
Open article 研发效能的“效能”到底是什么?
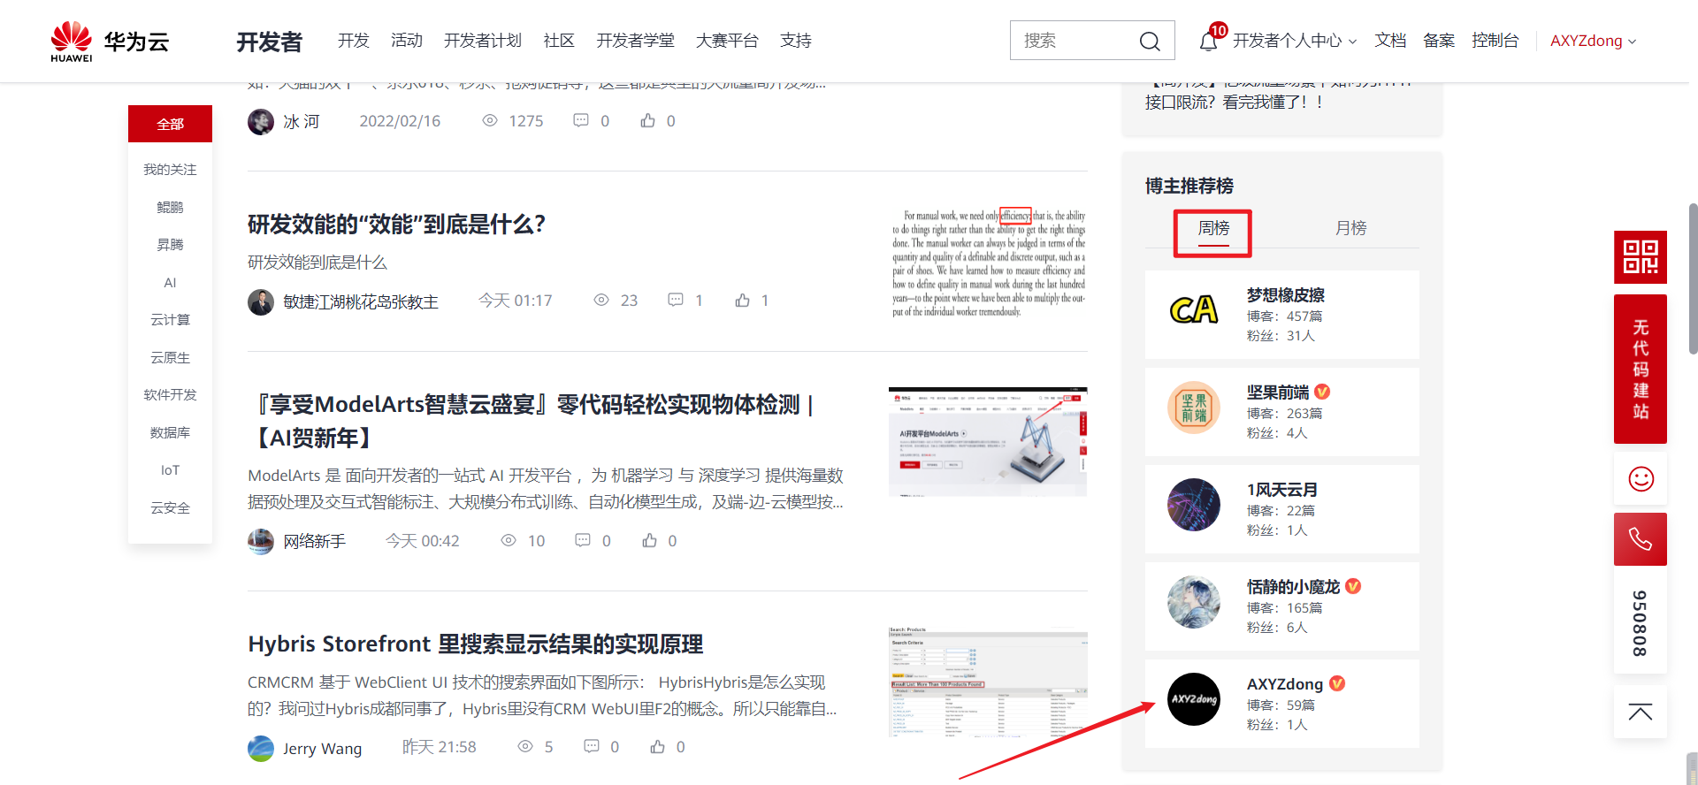tap(396, 225)
